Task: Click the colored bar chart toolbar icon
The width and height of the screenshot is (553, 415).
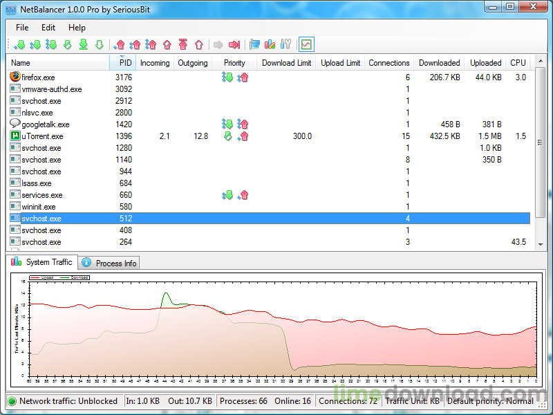Action: pos(270,45)
